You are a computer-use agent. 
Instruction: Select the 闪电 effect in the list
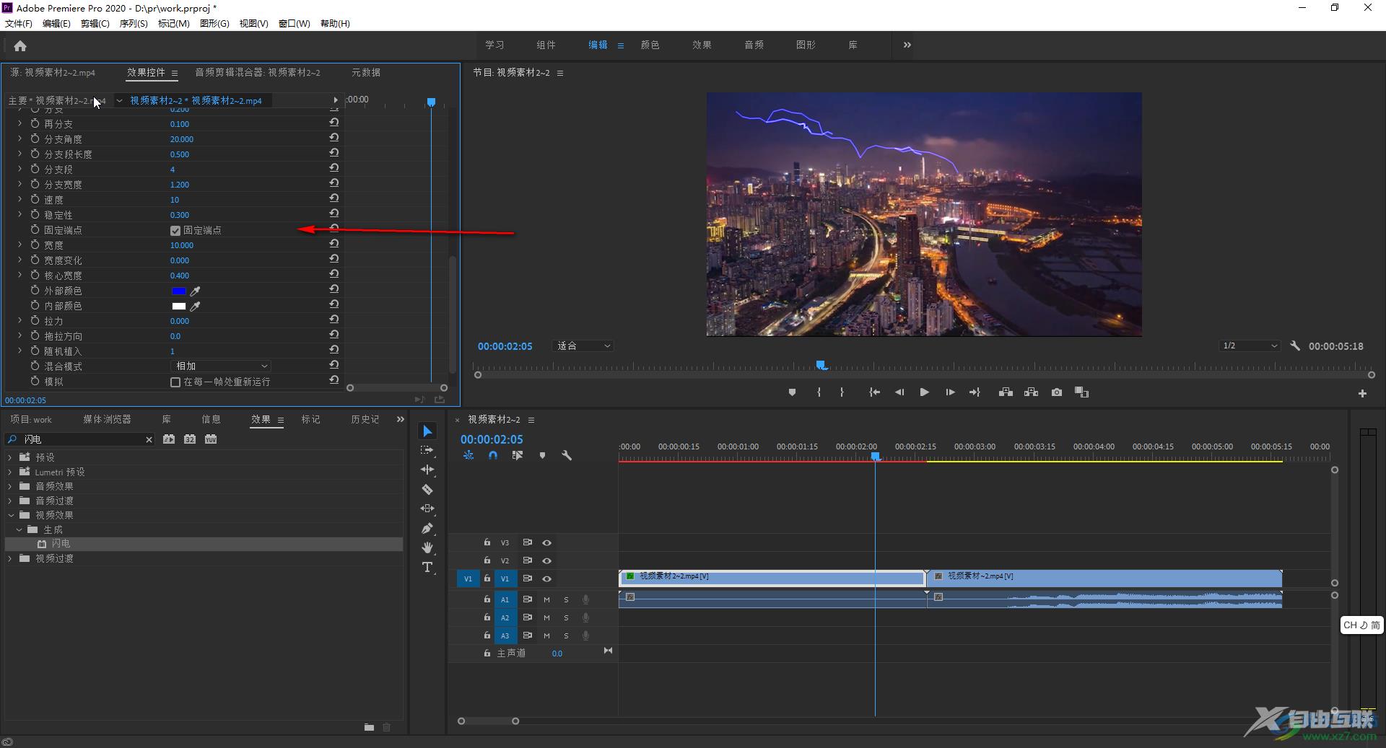pos(61,544)
